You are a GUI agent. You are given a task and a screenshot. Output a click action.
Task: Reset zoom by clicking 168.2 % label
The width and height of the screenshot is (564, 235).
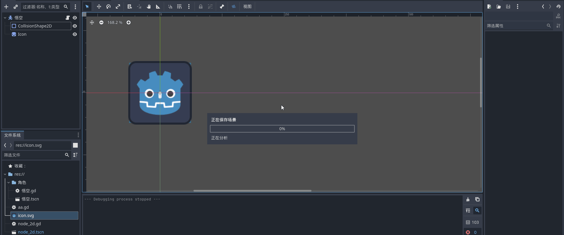click(115, 22)
